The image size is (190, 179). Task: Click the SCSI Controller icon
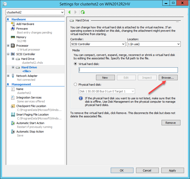tap(13, 54)
